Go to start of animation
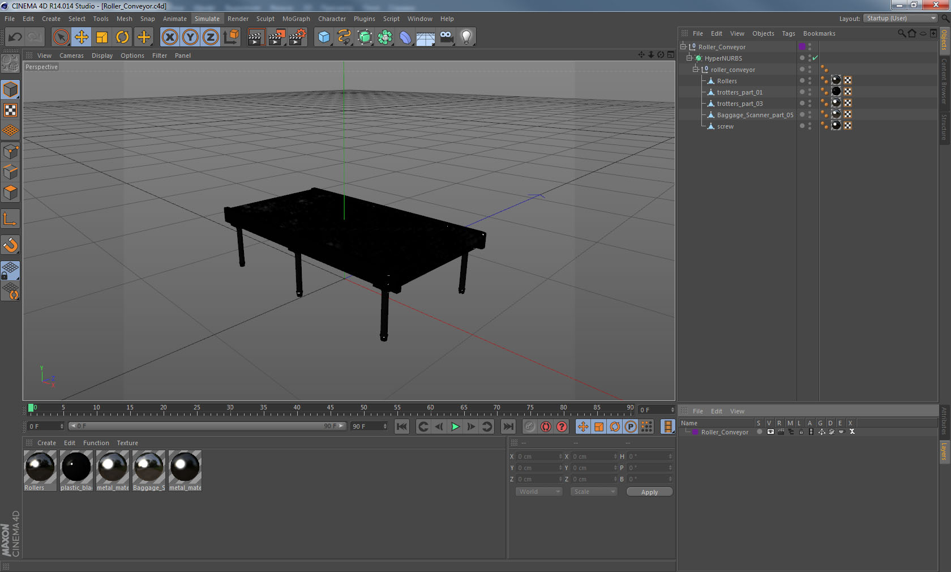Viewport: 951px width, 572px height. (x=402, y=426)
